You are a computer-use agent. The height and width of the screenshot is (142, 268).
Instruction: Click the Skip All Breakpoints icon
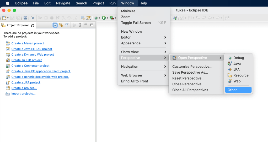[x=33, y=18]
